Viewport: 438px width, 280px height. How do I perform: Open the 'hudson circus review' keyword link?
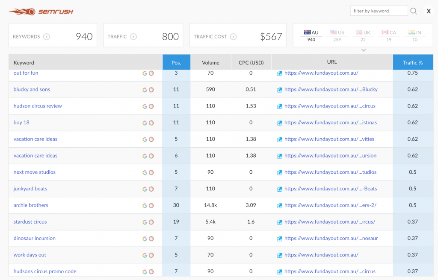(x=38, y=106)
